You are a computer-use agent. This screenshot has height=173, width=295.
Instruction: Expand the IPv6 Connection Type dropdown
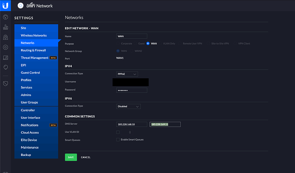pyautogui.click(x=128, y=106)
